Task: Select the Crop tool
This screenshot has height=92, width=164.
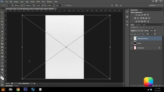Action: click(2, 25)
